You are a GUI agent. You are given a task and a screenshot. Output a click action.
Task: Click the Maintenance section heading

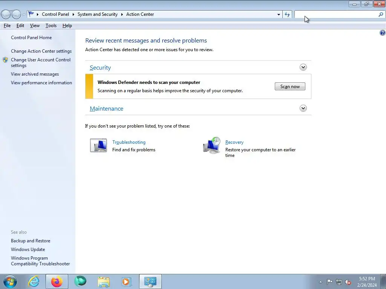pyautogui.click(x=106, y=109)
